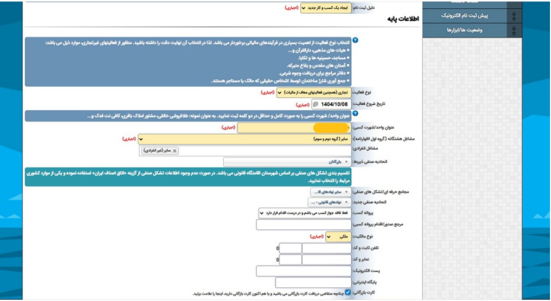
Task: Open the اتحادیه صنفی جدید dropdown
Action: (329, 202)
